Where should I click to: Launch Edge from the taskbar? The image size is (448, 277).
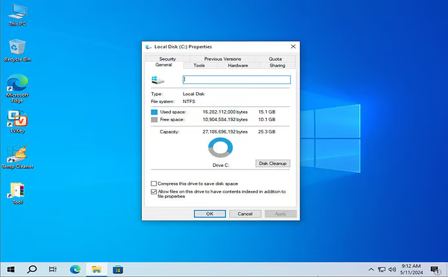coord(75,269)
